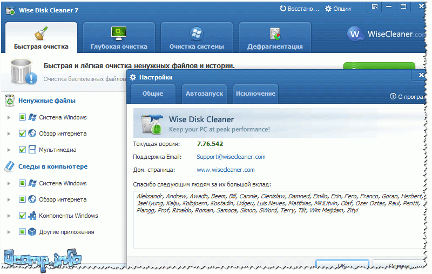Click the disk icon of Дефрагментация

point(275,34)
